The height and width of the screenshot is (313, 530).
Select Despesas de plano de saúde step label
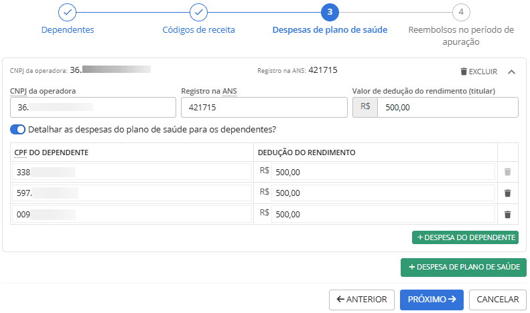coord(330,29)
